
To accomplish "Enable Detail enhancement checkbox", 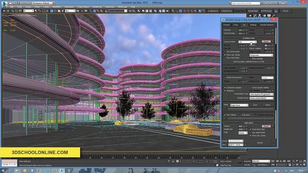I will click(x=225, y=77).
